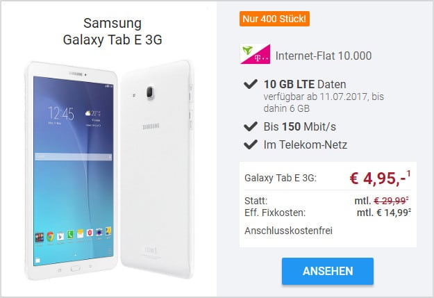Click the Telekom congstar logo icon
The image size is (434, 298).
pos(255,54)
